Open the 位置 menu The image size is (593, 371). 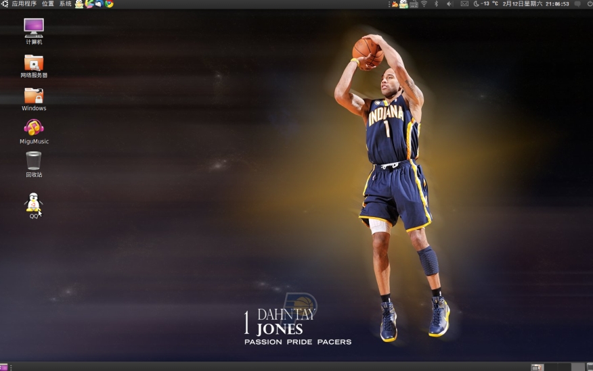[x=47, y=4]
